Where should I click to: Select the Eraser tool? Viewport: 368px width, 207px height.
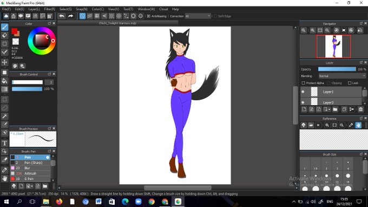pos(5,35)
